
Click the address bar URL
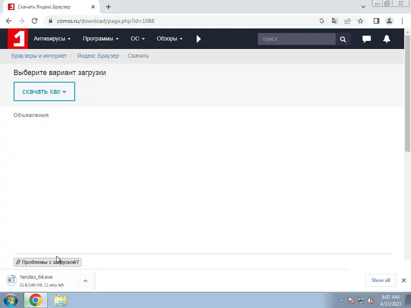coord(106,21)
